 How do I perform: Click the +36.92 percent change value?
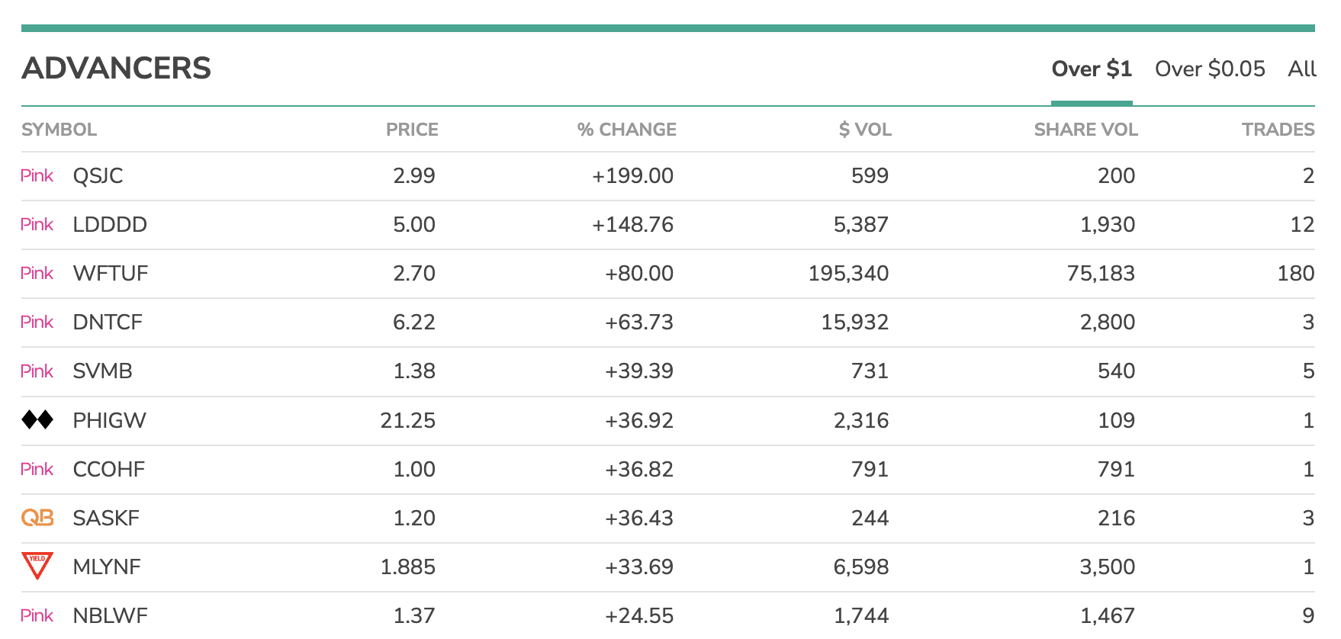(639, 420)
